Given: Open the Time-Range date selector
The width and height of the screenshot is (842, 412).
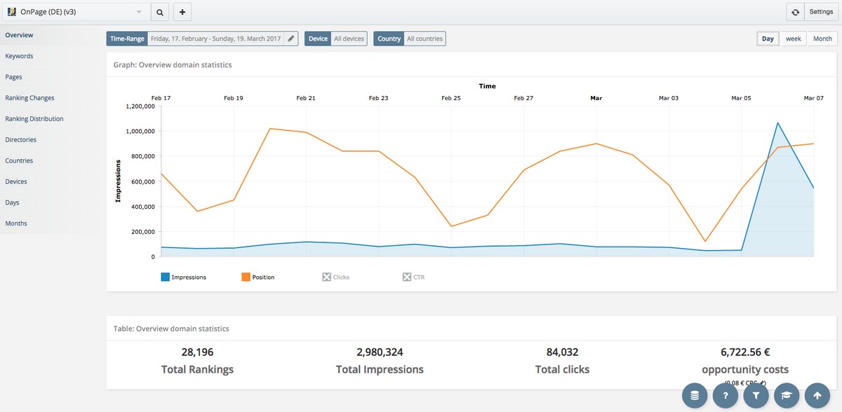Looking at the screenshot, I should coord(223,39).
